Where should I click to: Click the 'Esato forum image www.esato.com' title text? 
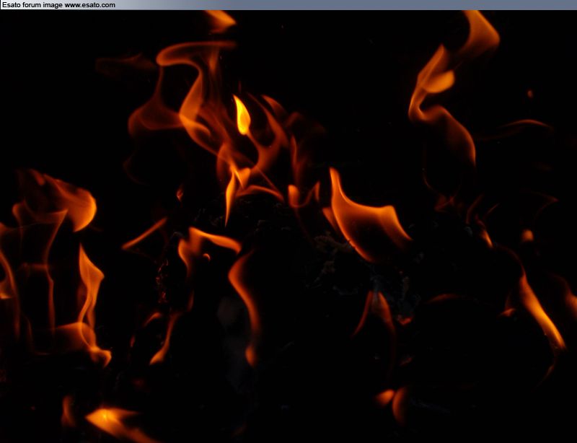click(58, 5)
